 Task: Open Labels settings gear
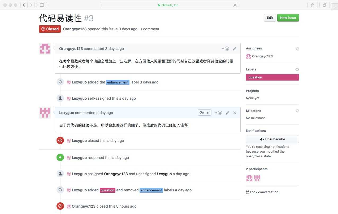point(297,69)
